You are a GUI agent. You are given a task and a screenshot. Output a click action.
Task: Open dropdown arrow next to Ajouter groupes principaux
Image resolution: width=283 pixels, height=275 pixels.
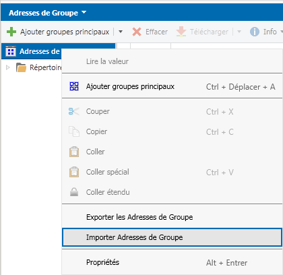(x=121, y=32)
